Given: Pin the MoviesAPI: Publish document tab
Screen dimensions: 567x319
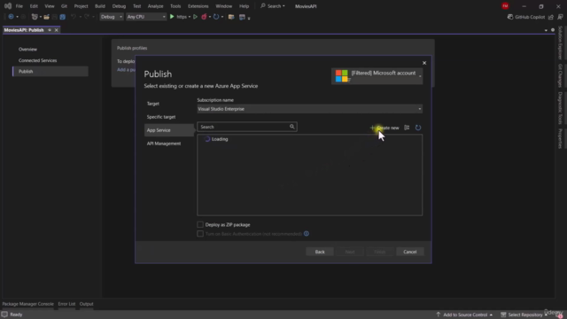Looking at the screenshot, I should [50, 30].
